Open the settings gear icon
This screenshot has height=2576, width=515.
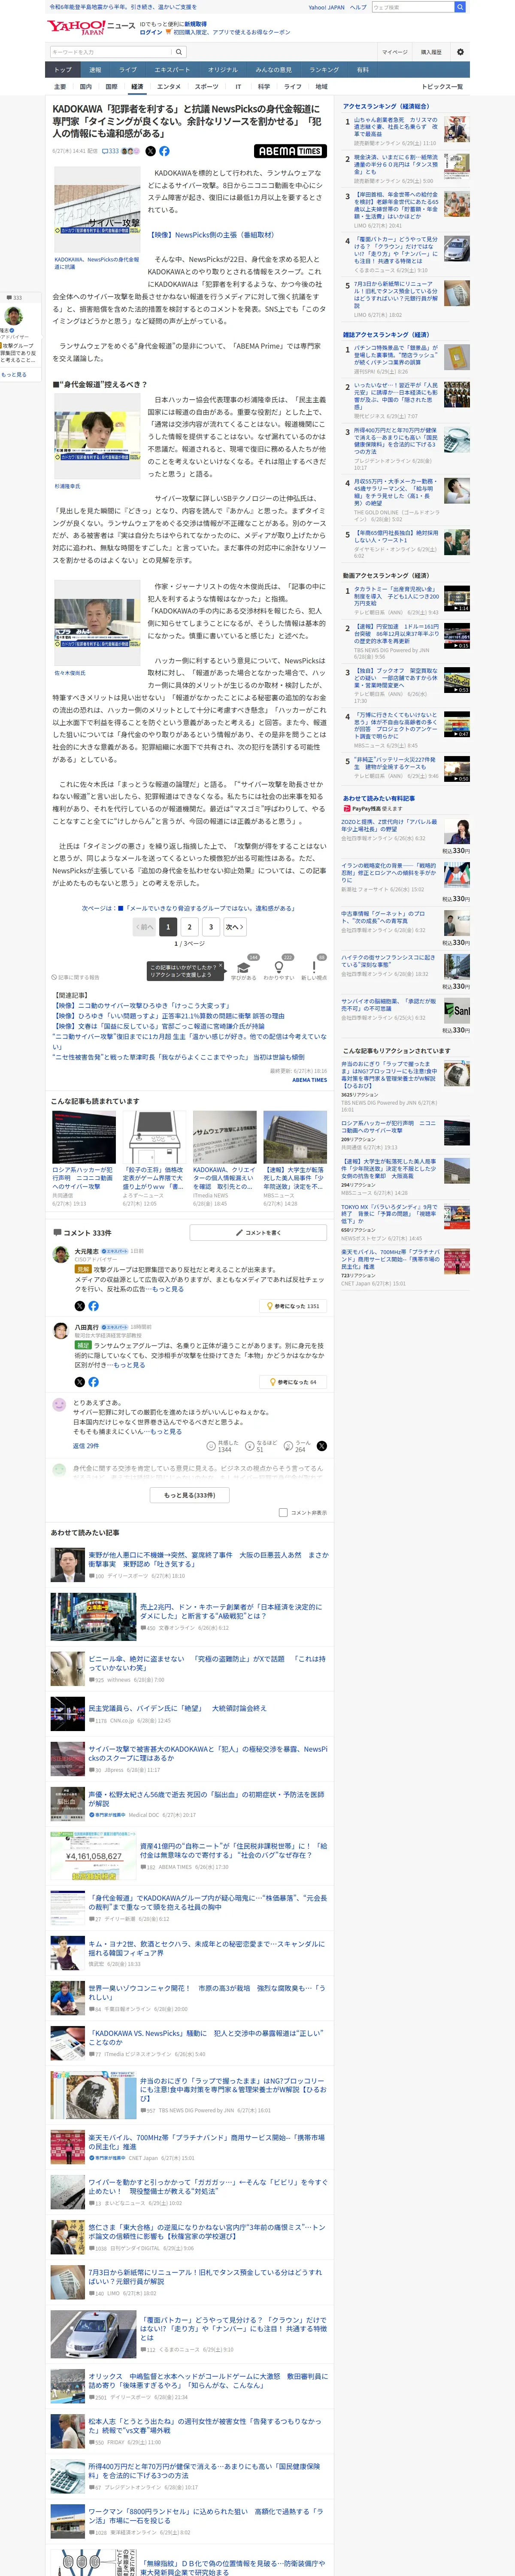pyautogui.click(x=460, y=52)
